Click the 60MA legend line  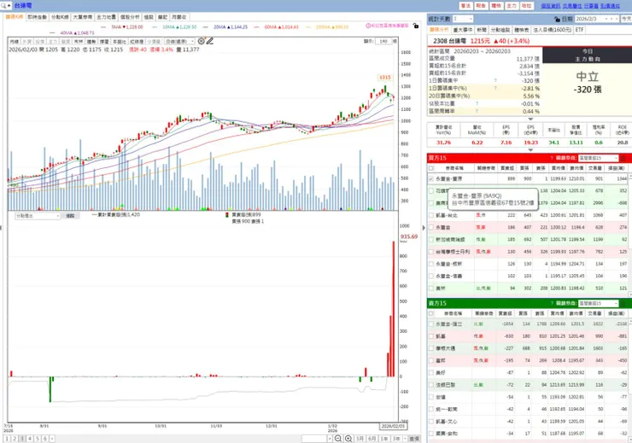[x=277, y=27]
